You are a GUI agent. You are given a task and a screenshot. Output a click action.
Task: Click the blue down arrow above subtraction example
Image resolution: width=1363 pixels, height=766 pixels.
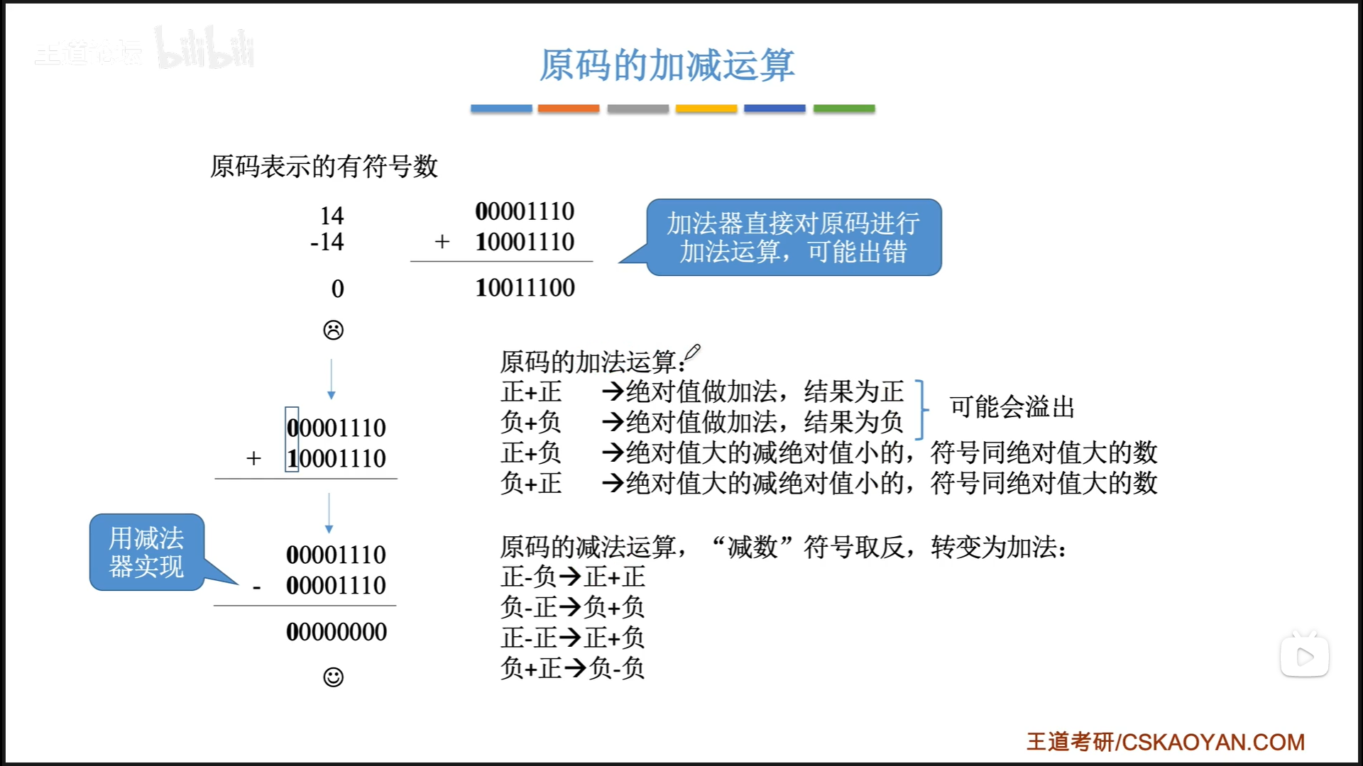pos(329,514)
